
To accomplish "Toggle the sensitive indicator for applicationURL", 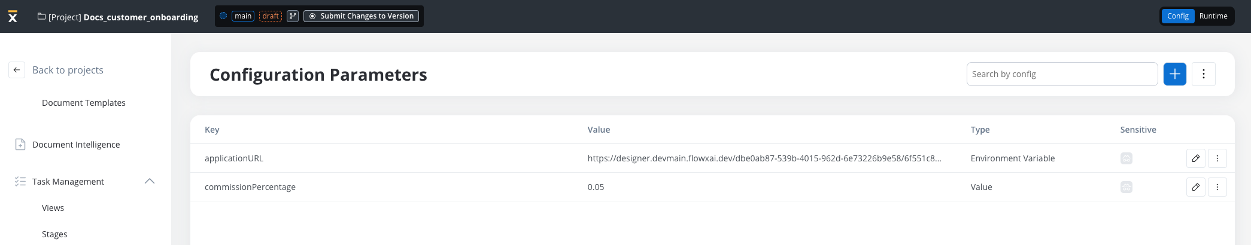I will pyautogui.click(x=1126, y=158).
